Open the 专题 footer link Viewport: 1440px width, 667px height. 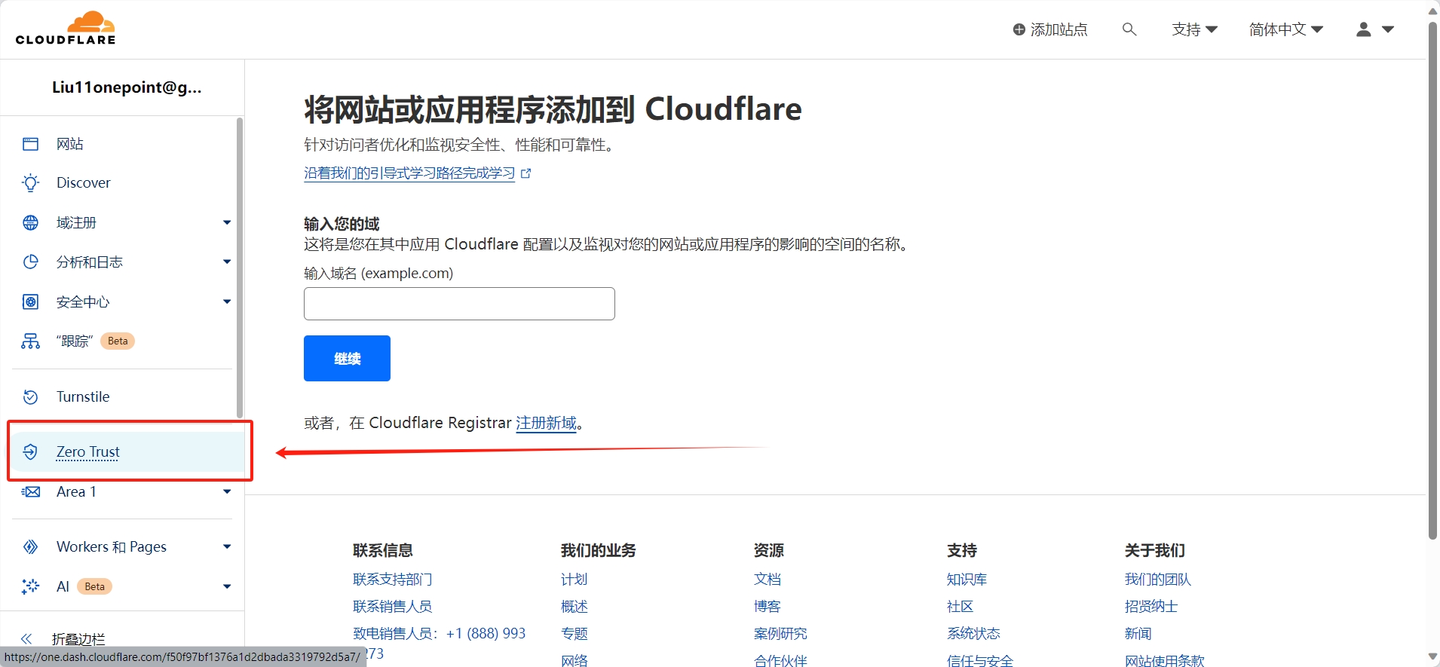point(574,634)
